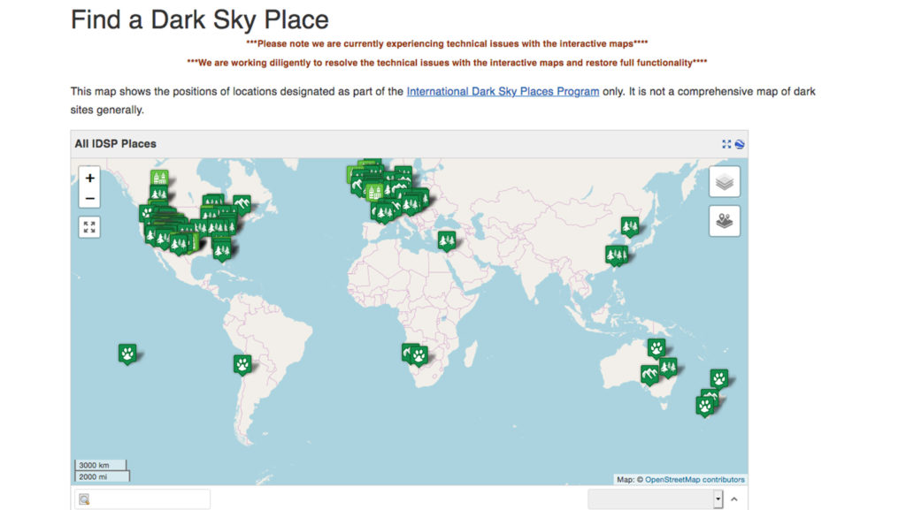The image size is (906, 510).
Task: Click the search magnifier icon
Action: point(84,499)
